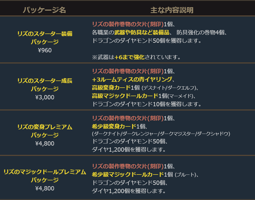255x200 pixels.
Task: Click the +6まで強化 highlighted note
Action: [x=129, y=57]
